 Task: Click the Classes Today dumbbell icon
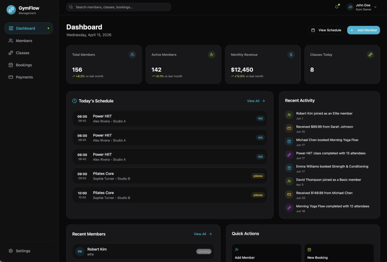pos(370,55)
